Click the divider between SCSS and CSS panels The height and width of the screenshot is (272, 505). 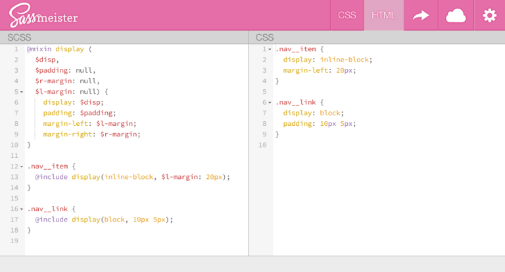(x=249, y=144)
